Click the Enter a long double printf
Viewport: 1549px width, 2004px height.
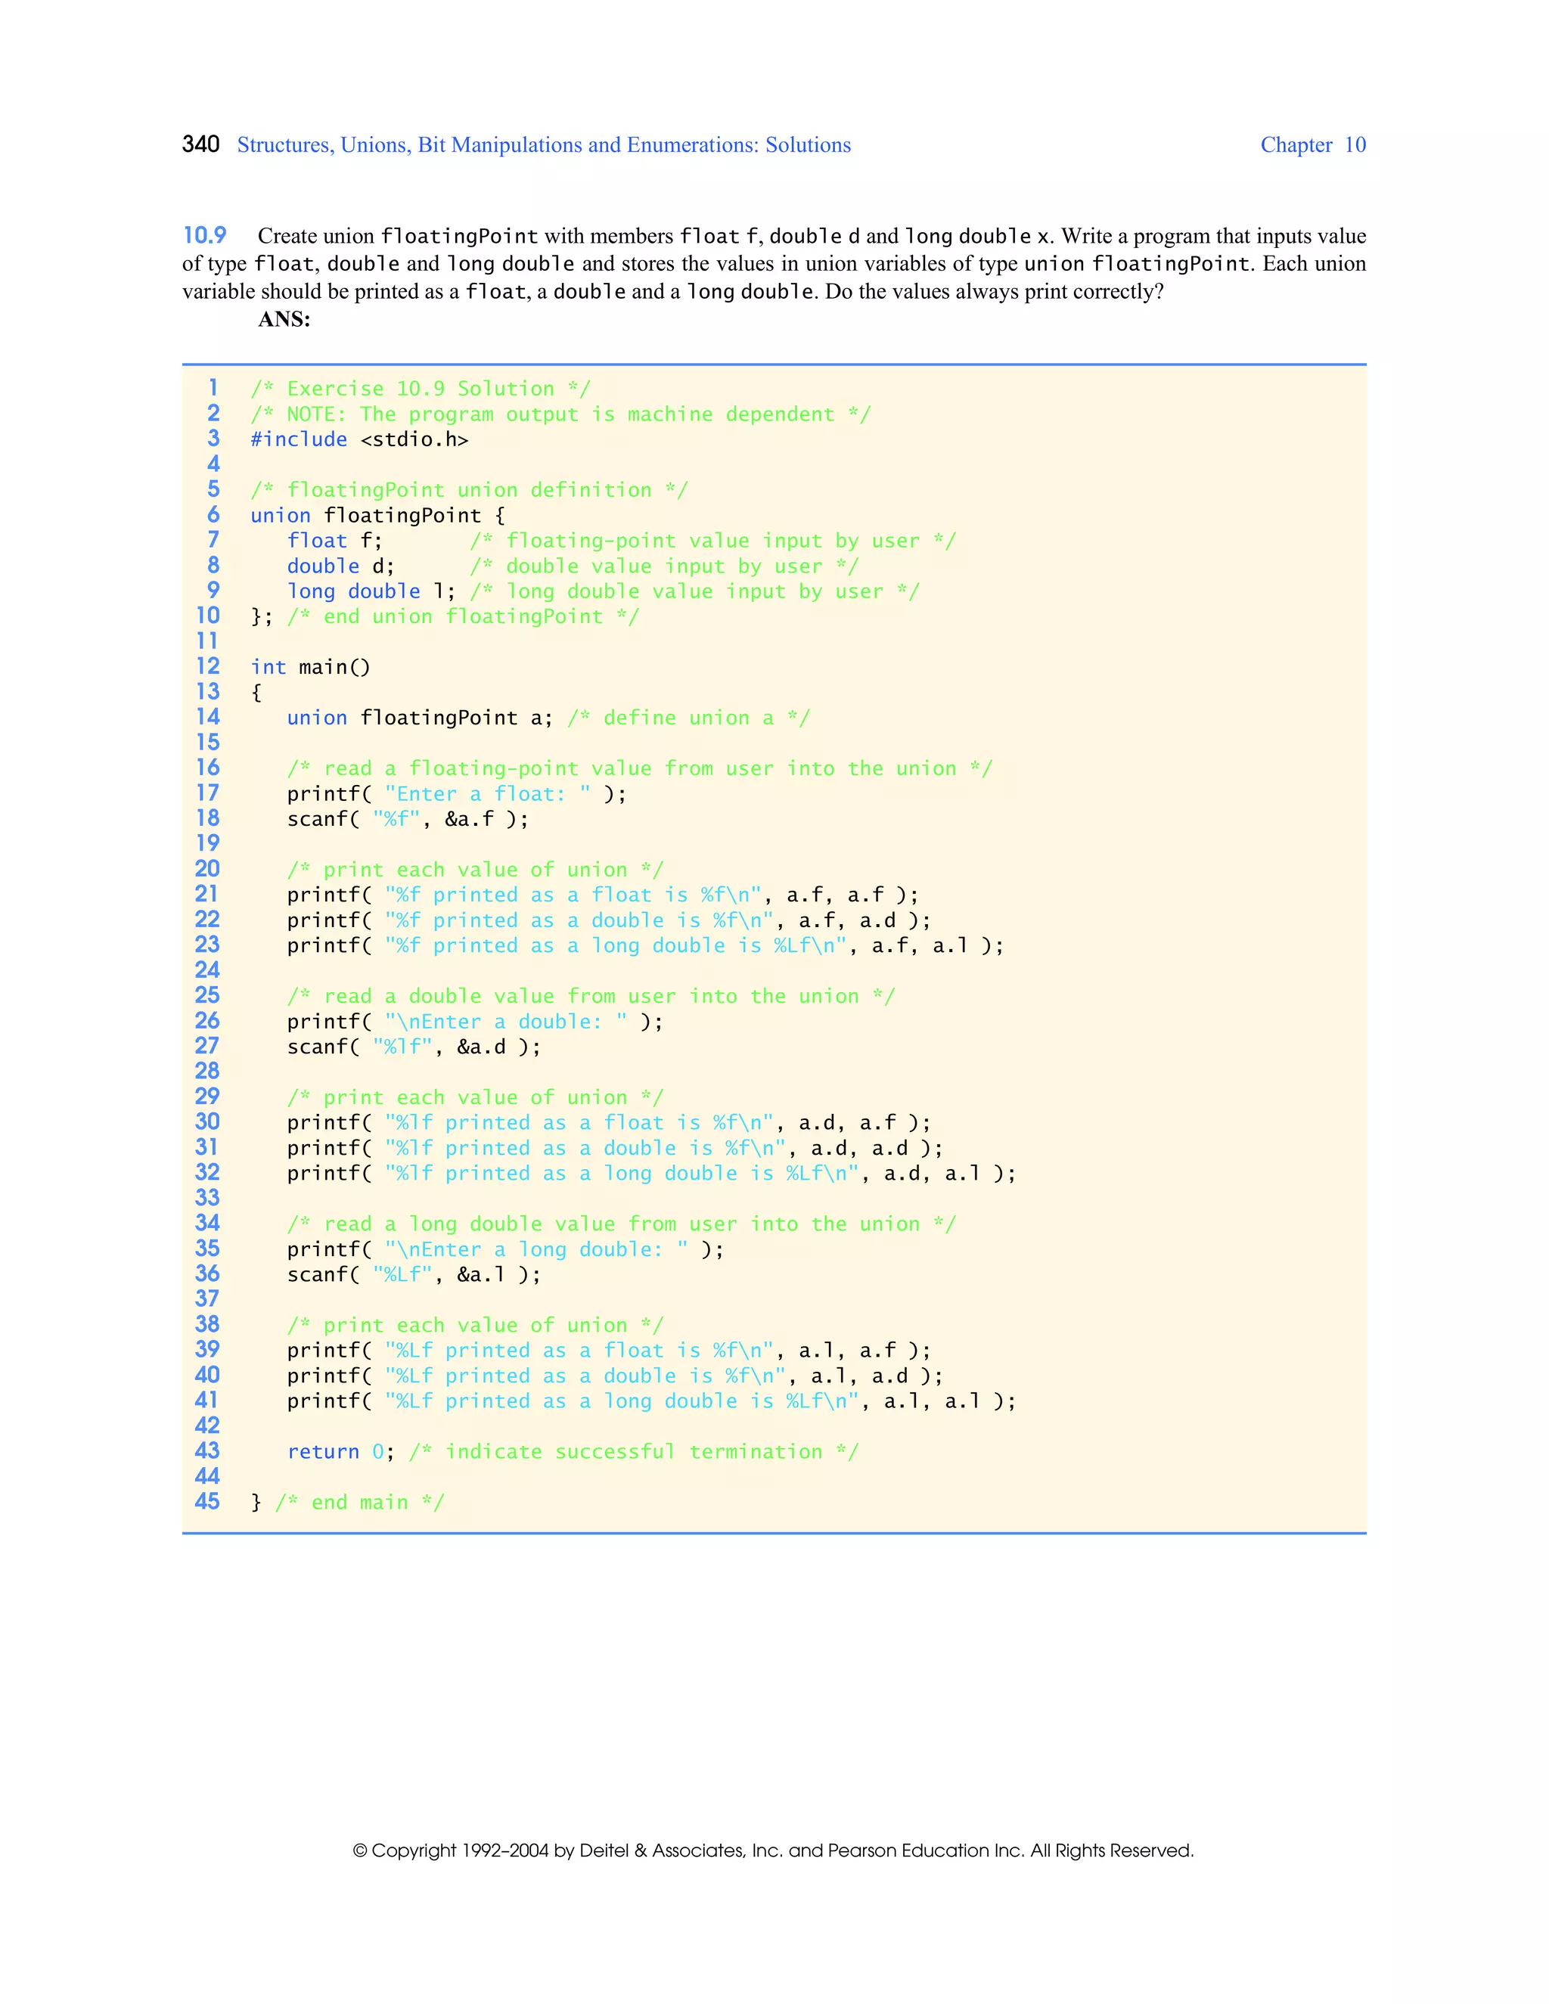coord(504,1249)
